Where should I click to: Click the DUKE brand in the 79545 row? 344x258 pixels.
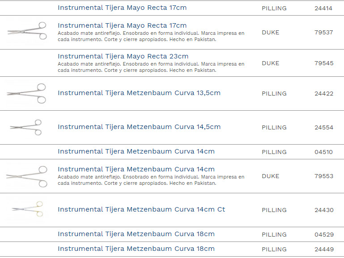[271, 63]
